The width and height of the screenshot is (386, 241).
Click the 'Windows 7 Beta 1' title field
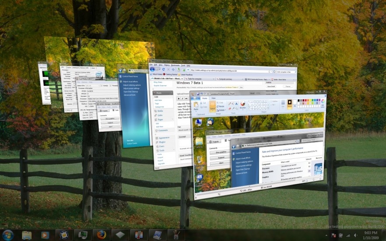click(x=219, y=83)
